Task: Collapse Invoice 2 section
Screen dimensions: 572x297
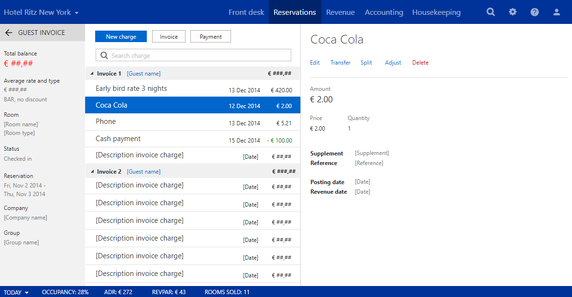Action: click(x=92, y=171)
